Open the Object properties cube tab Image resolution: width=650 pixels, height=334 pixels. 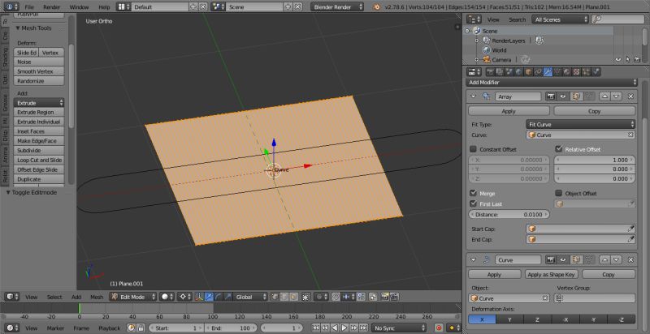(529, 71)
